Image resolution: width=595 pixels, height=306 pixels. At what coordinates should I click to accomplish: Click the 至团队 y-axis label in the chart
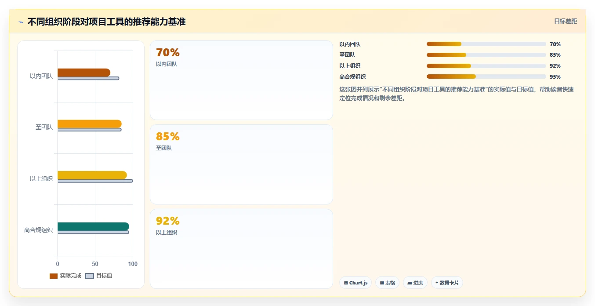click(x=44, y=127)
